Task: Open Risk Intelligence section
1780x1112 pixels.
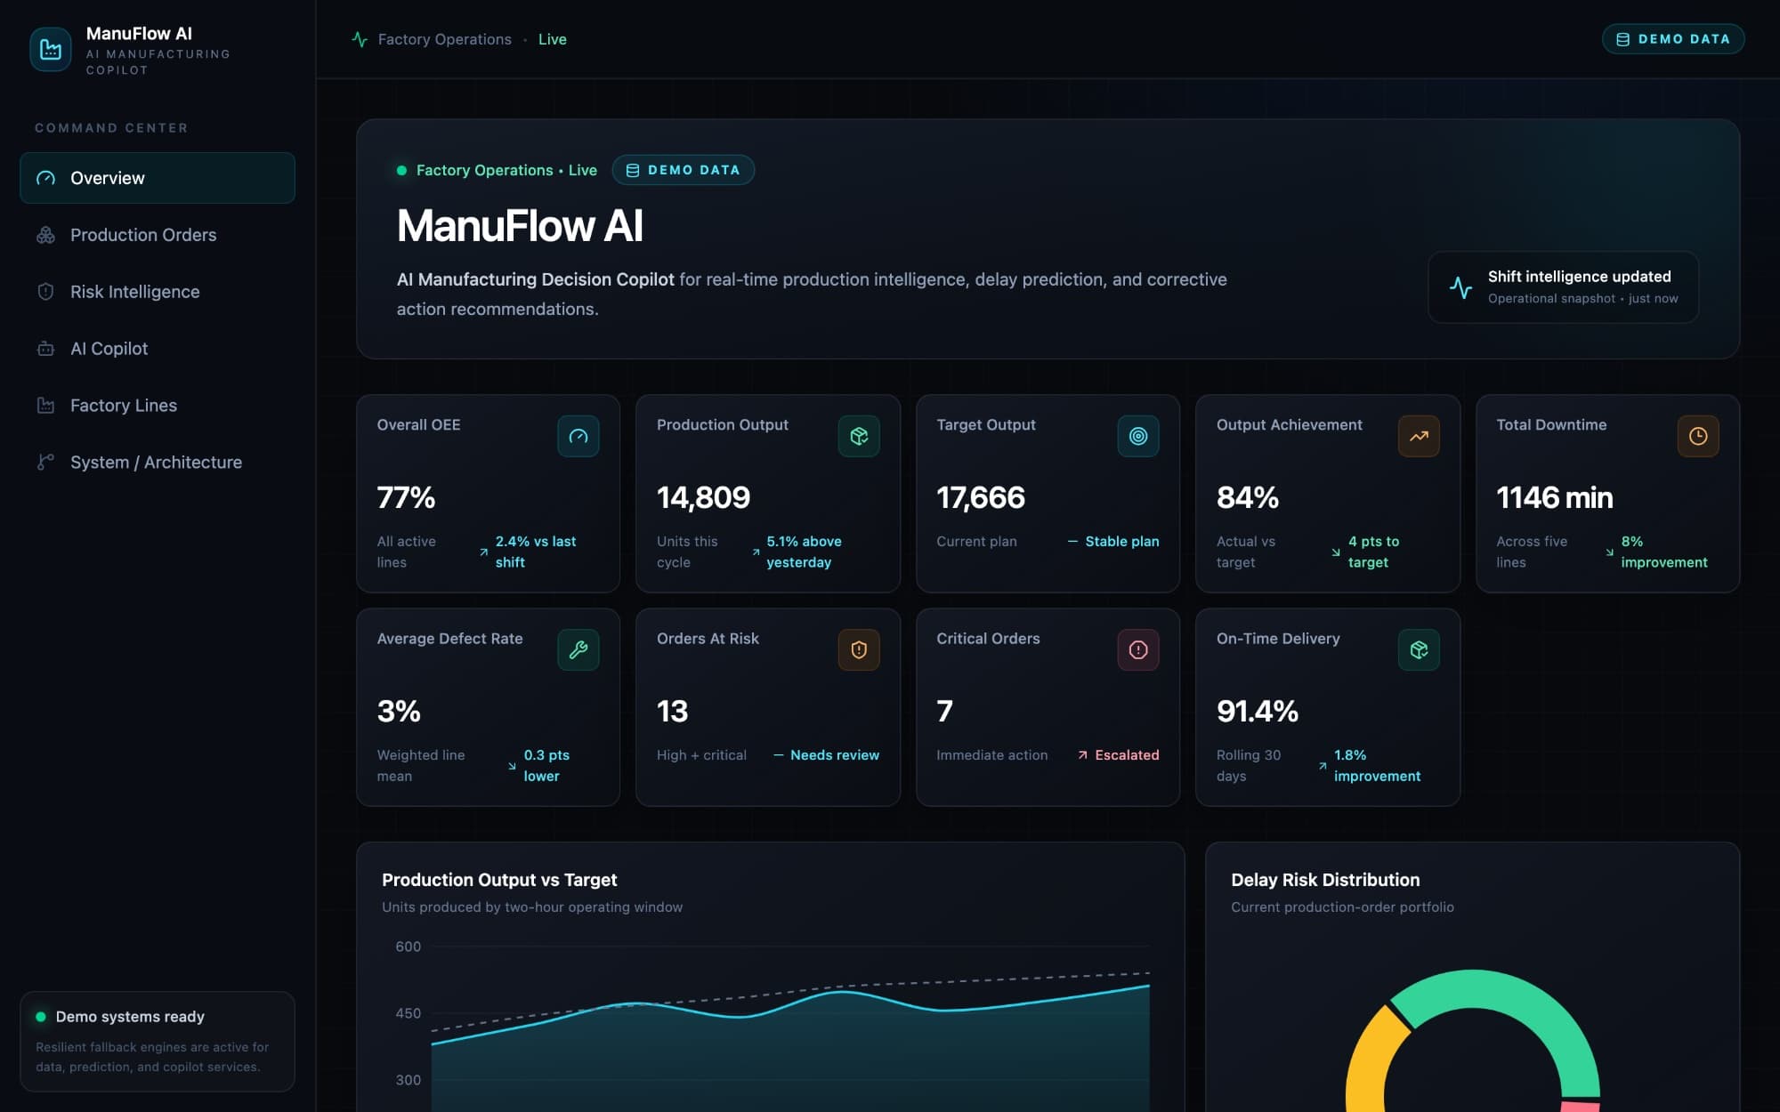Action: [x=158, y=292]
